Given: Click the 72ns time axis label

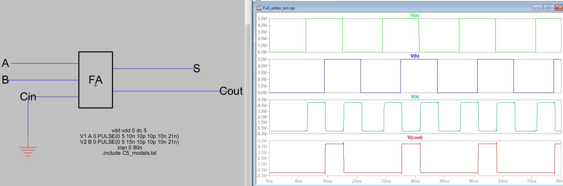Looking at the screenshot, I should coord(532,181).
